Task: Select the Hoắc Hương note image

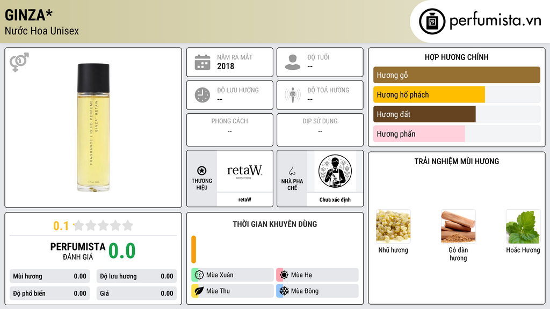Action: (x=523, y=226)
